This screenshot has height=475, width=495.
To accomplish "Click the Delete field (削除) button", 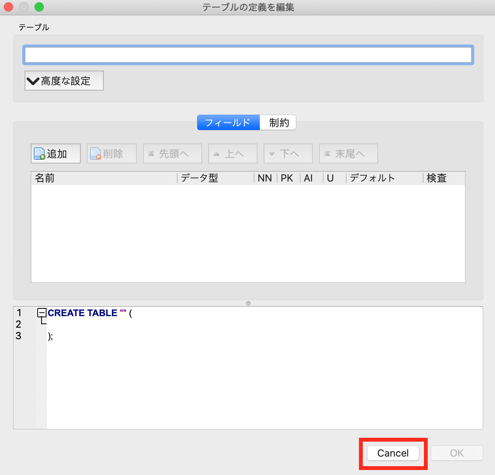I will pyautogui.click(x=112, y=153).
